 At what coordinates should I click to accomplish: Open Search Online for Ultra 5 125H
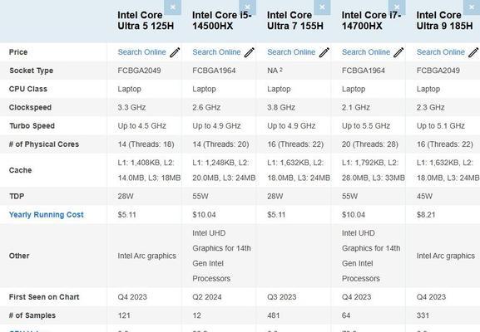141,52
